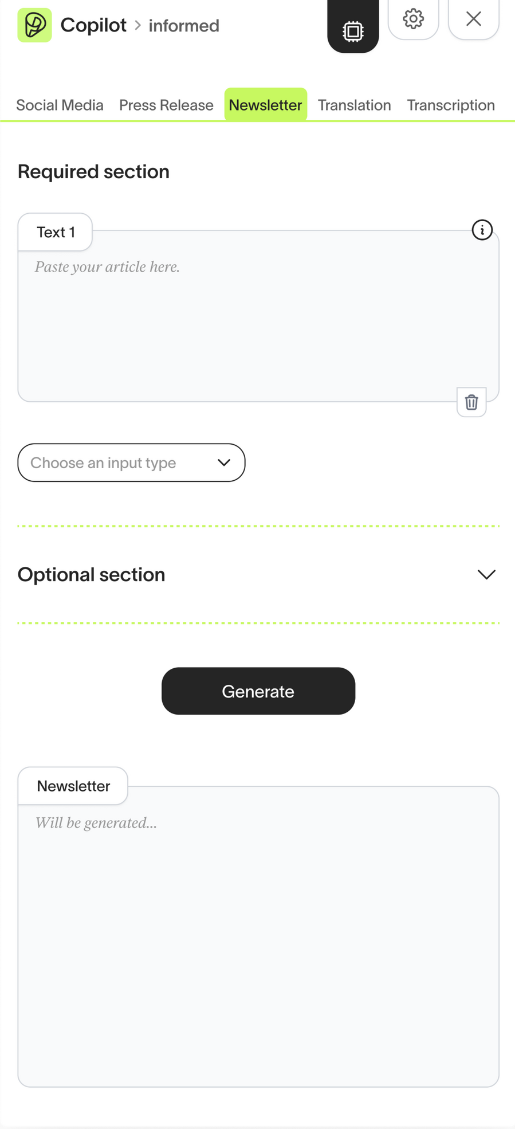Open the 'Choose an input type' dropdown

click(131, 462)
